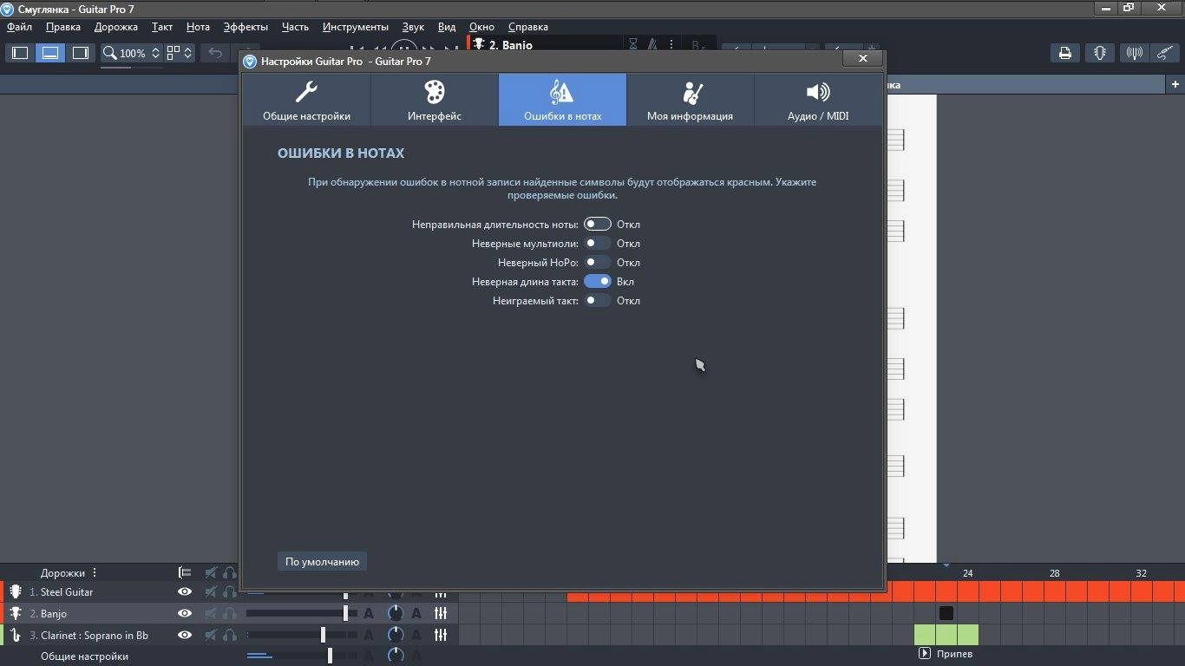Click the multitrack view icon in Дорожки header
Image resolution: width=1185 pixels, height=666 pixels.
pos(185,572)
